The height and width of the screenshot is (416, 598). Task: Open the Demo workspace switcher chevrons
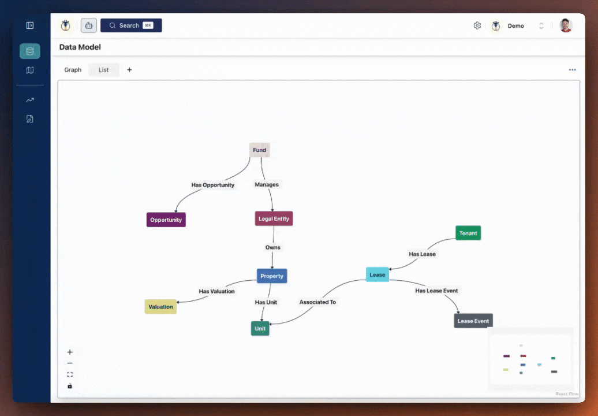click(541, 25)
